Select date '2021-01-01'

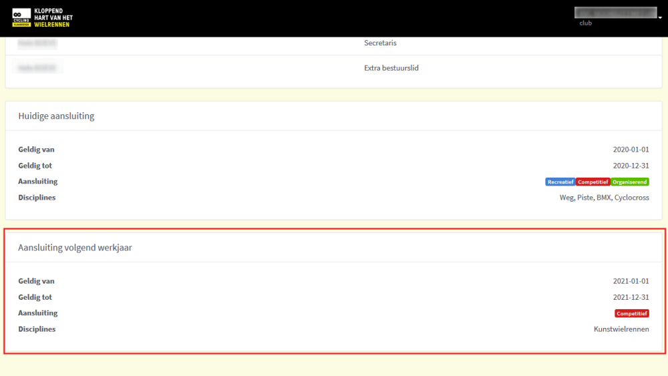[x=631, y=281]
